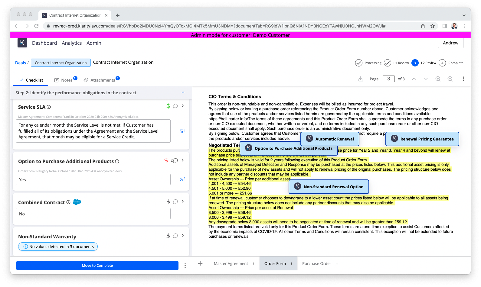Screen dimensions: 481x287
Task: Collapse the Step 2 performance obligations section
Action: click(x=183, y=92)
